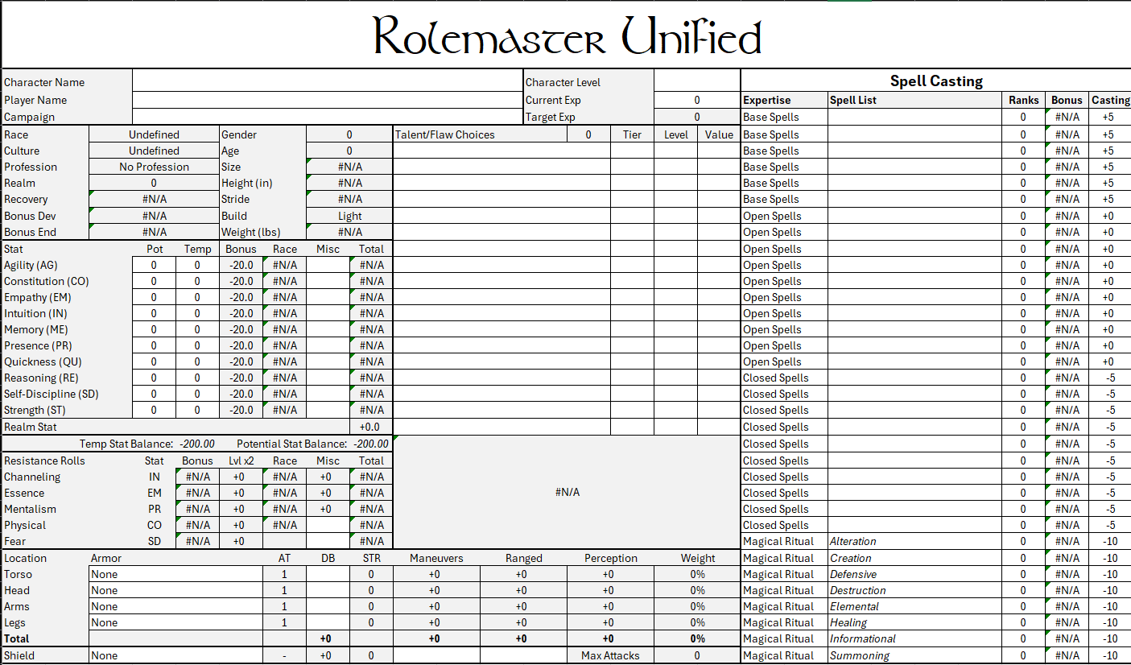Click the Strength (ST) Pot cell
1131x665 pixels.
[154, 410]
